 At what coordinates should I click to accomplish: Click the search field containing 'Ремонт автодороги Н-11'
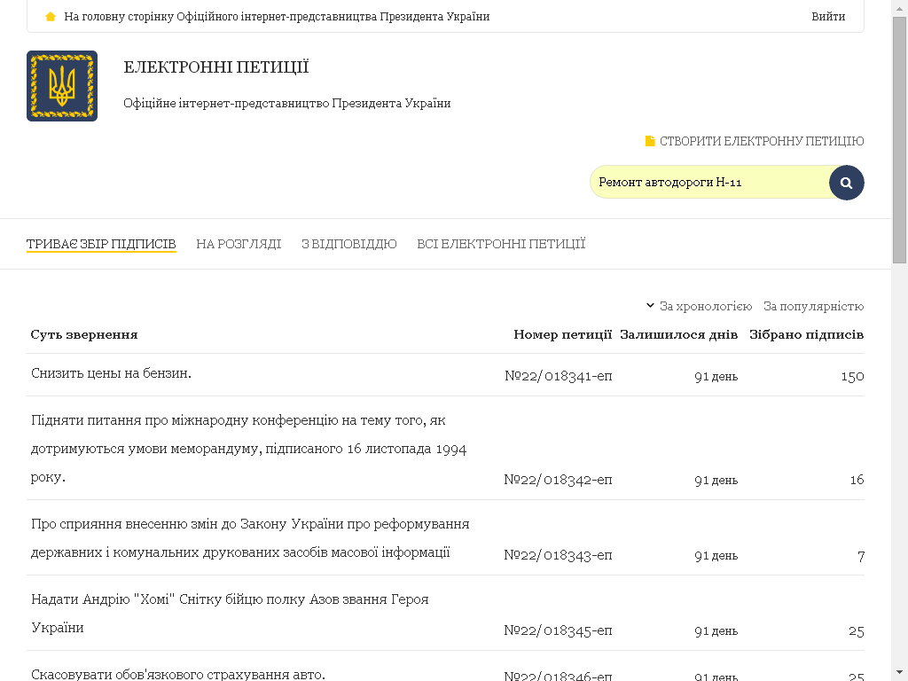point(709,183)
